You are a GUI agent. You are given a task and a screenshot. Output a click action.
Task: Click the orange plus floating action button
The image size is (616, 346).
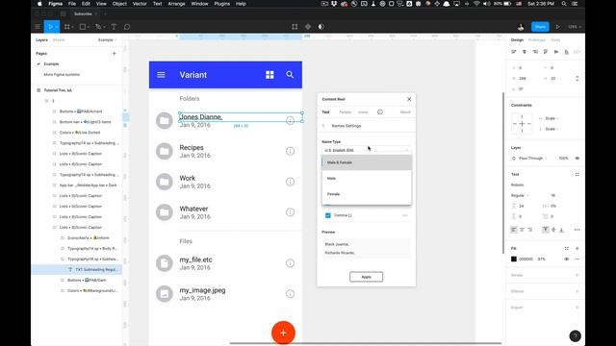click(283, 333)
